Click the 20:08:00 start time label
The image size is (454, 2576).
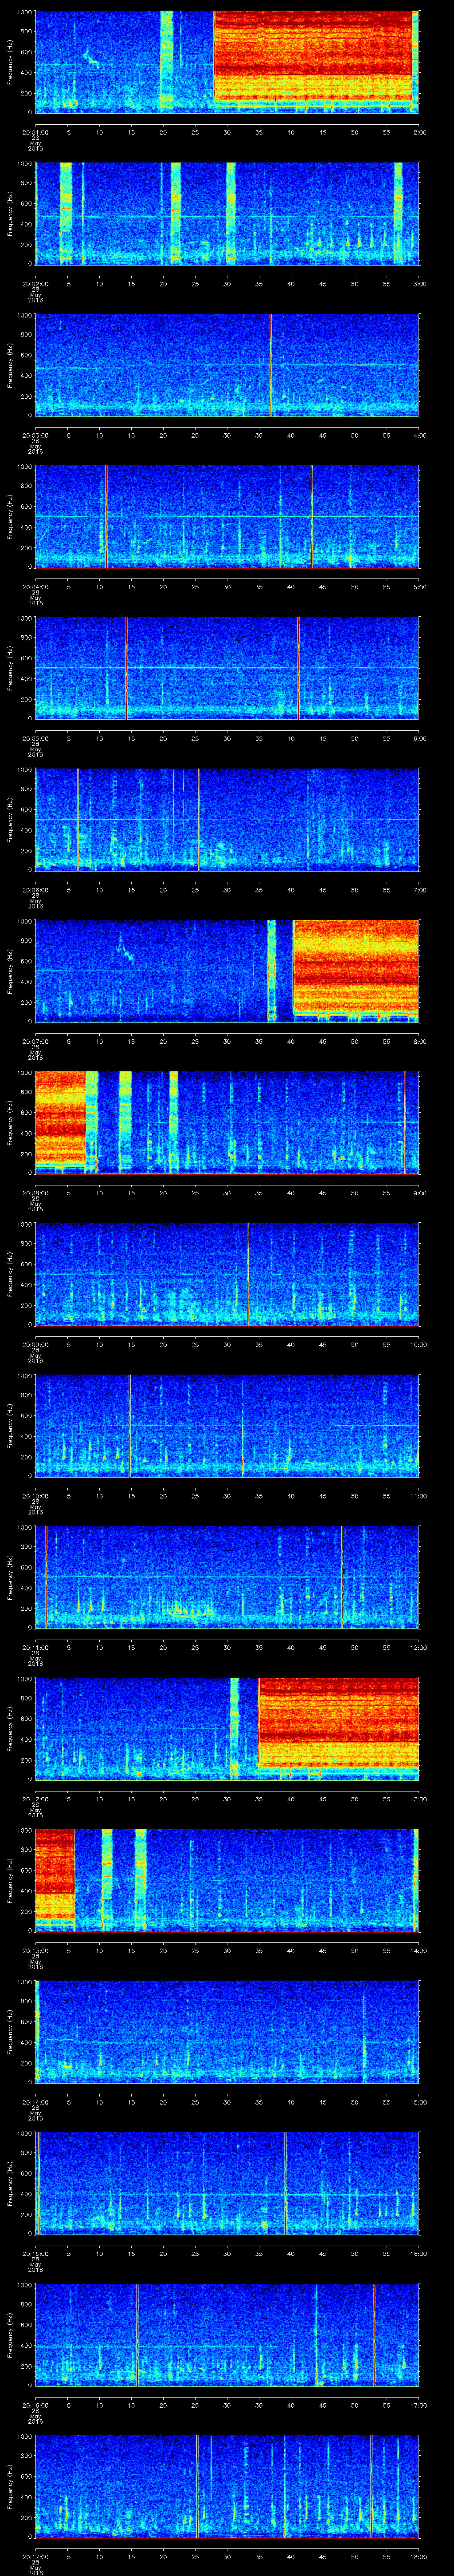coord(35,1193)
